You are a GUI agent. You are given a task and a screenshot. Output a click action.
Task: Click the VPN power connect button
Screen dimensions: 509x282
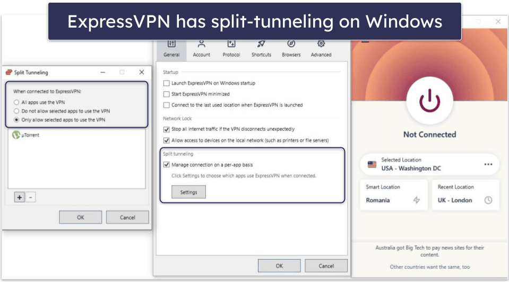[x=429, y=101]
